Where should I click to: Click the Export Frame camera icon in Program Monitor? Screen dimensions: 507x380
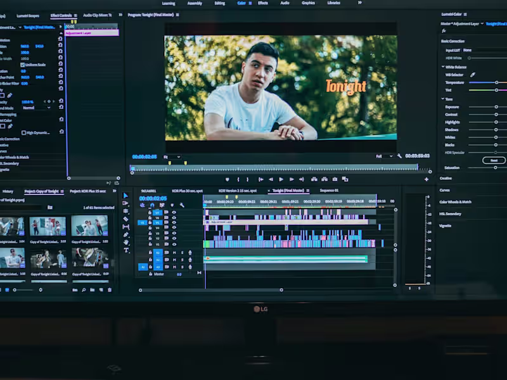pyautogui.click(x=335, y=178)
